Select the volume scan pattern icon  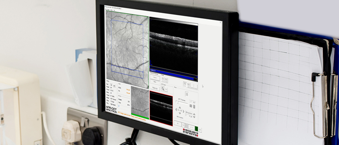pyautogui.click(x=187, y=94)
